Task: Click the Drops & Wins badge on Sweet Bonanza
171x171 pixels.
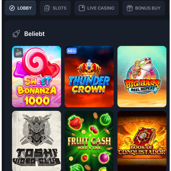Action: (x=18, y=53)
